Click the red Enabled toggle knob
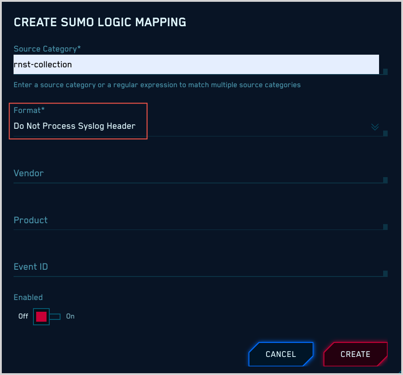 [41, 316]
